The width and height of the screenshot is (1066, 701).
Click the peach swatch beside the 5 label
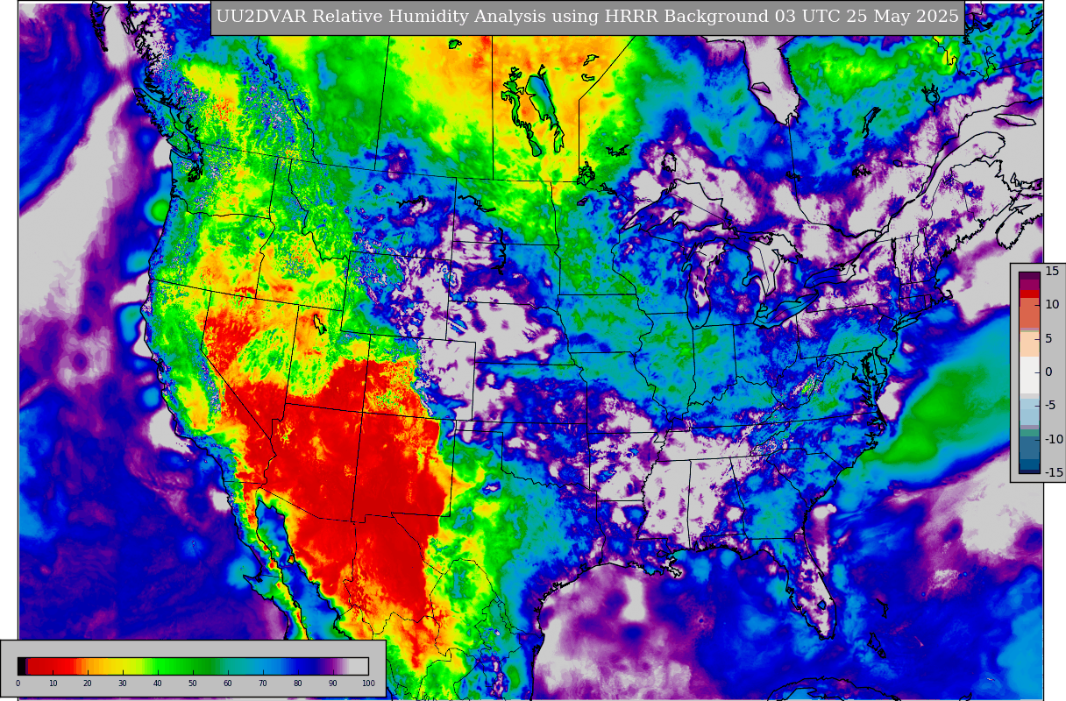[x=1029, y=344]
